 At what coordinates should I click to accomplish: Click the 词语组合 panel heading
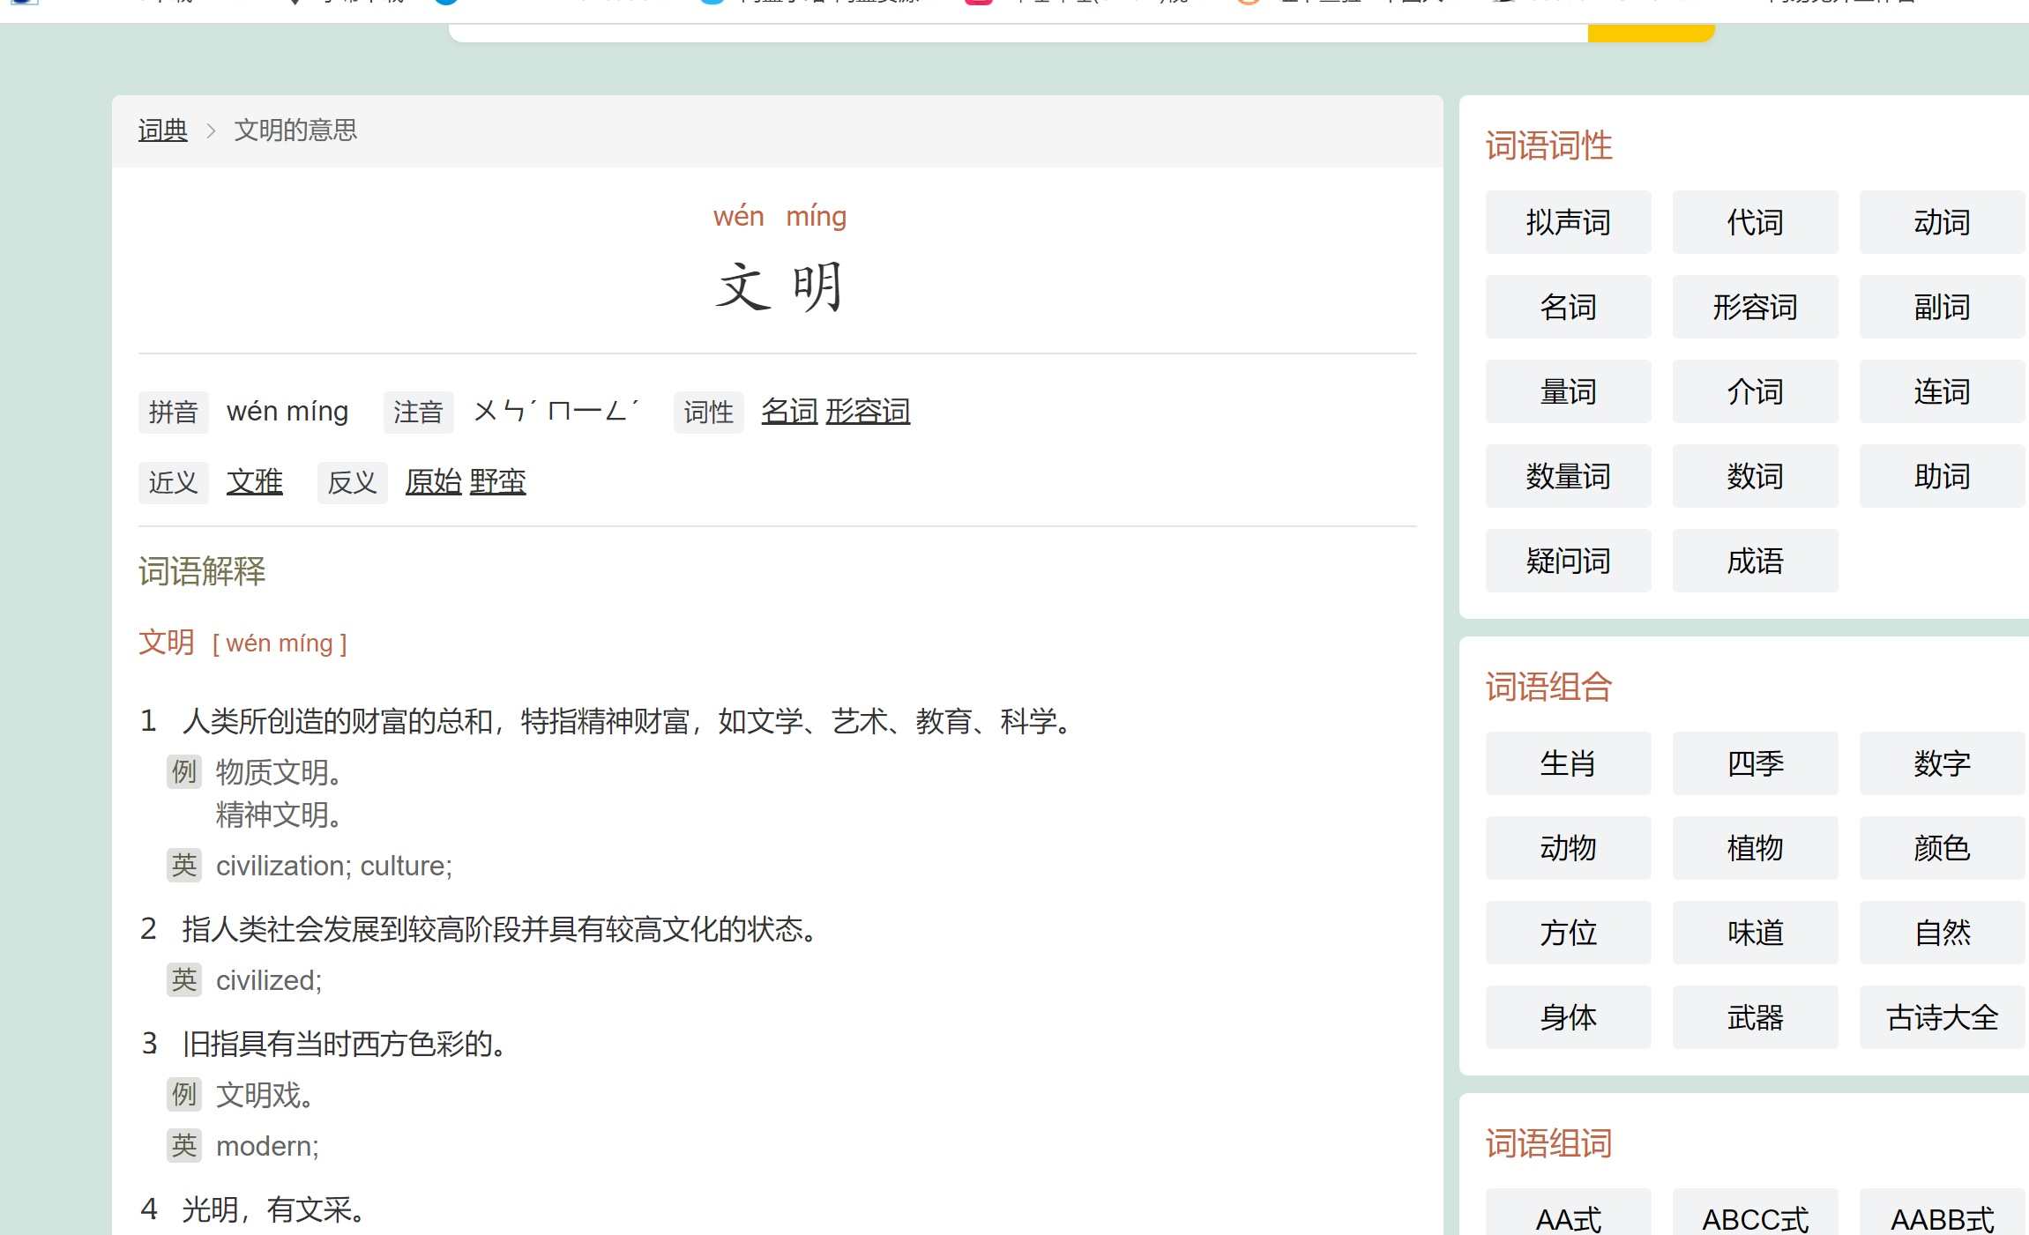point(1549,688)
